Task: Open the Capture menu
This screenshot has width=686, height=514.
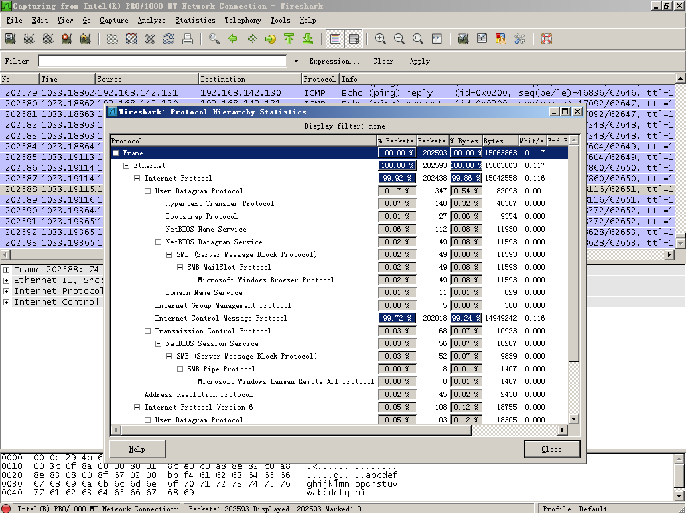Action: coord(114,21)
